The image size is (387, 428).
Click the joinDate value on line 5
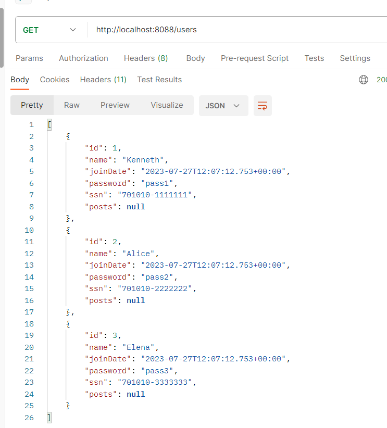pos(213,172)
